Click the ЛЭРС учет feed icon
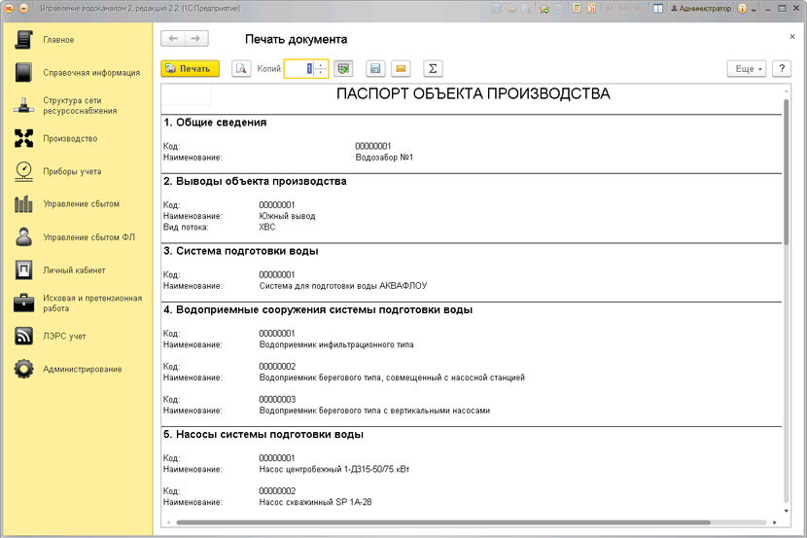Image resolution: width=807 pixels, height=538 pixels. [x=24, y=336]
